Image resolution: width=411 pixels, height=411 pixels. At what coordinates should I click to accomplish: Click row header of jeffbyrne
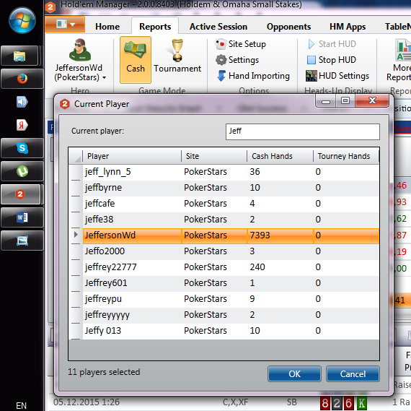tap(76, 188)
